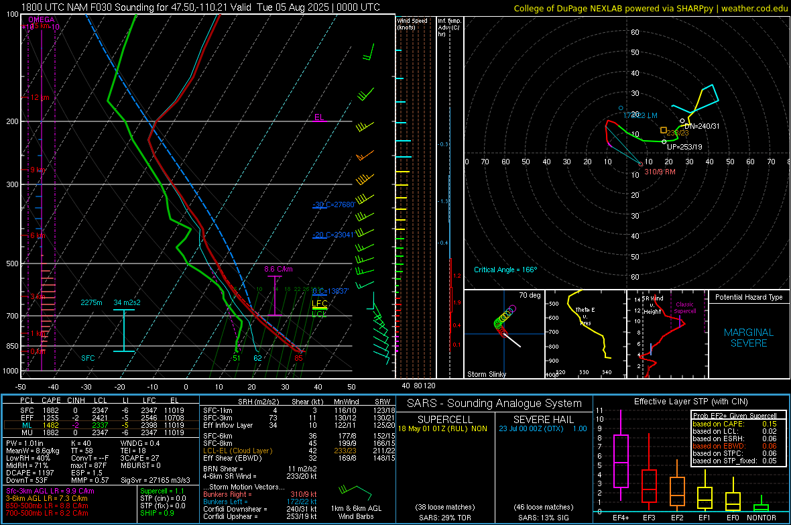The width and height of the screenshot is (791, 525).
Task: Click the '172/22 LM' label on the hodograph
Action: [640, 115]
